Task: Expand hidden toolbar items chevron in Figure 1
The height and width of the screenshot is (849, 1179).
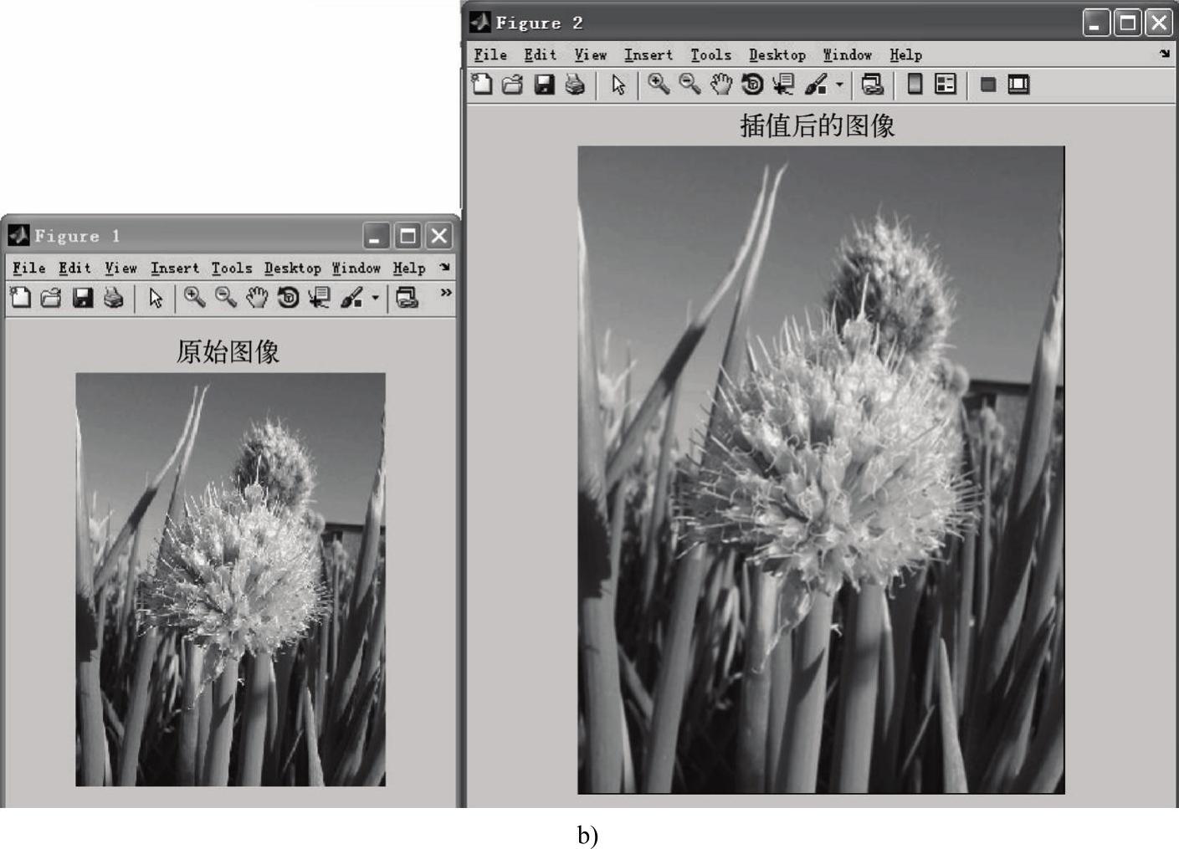Action: pos(446,293)
